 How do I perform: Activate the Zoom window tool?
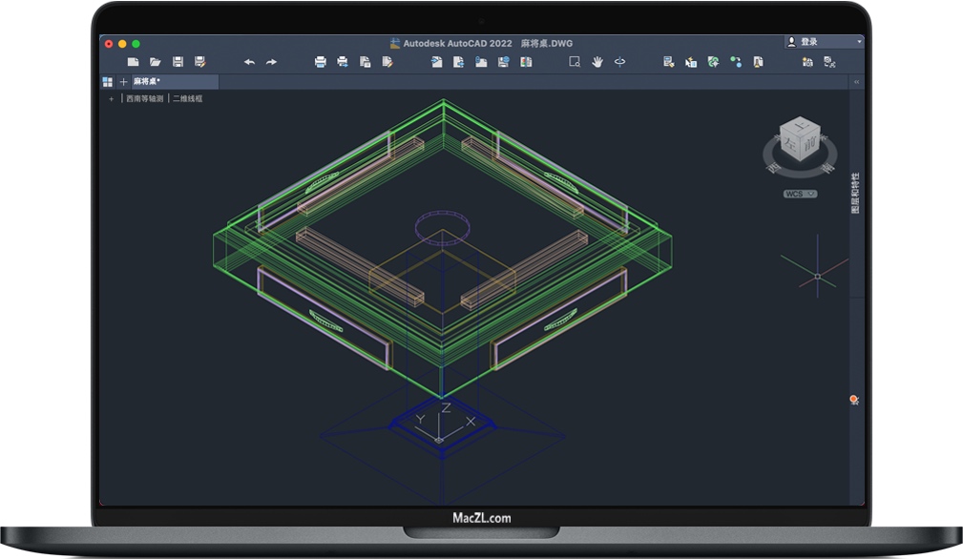[575, 62]
